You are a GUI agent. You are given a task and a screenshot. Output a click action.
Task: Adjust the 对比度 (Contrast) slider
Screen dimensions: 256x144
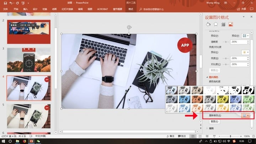click(226, 64)
